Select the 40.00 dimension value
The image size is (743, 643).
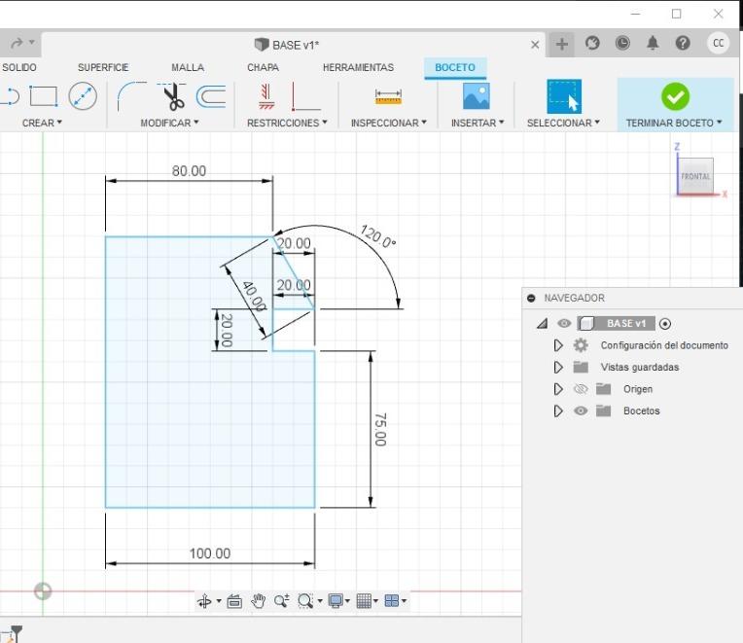[255, 296]
